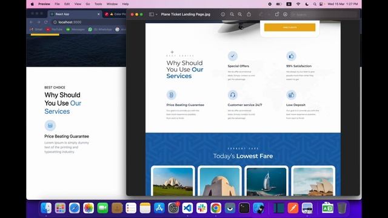Click the Price Beating Guarantee icon in Preview
This screenshot has height=218, width=388.
(171, 94)
